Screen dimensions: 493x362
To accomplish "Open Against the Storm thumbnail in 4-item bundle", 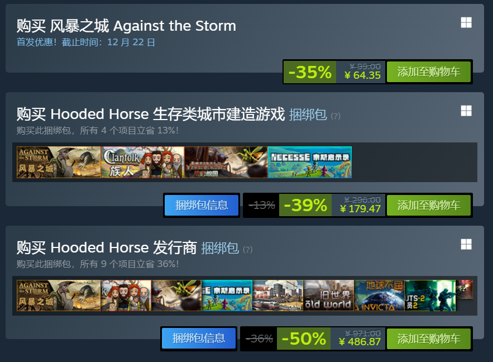I will (x=59, y=163).
